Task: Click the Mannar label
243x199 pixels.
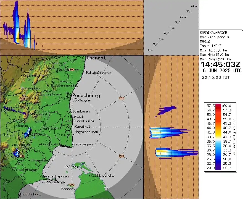Action: (x=67, y=189)
